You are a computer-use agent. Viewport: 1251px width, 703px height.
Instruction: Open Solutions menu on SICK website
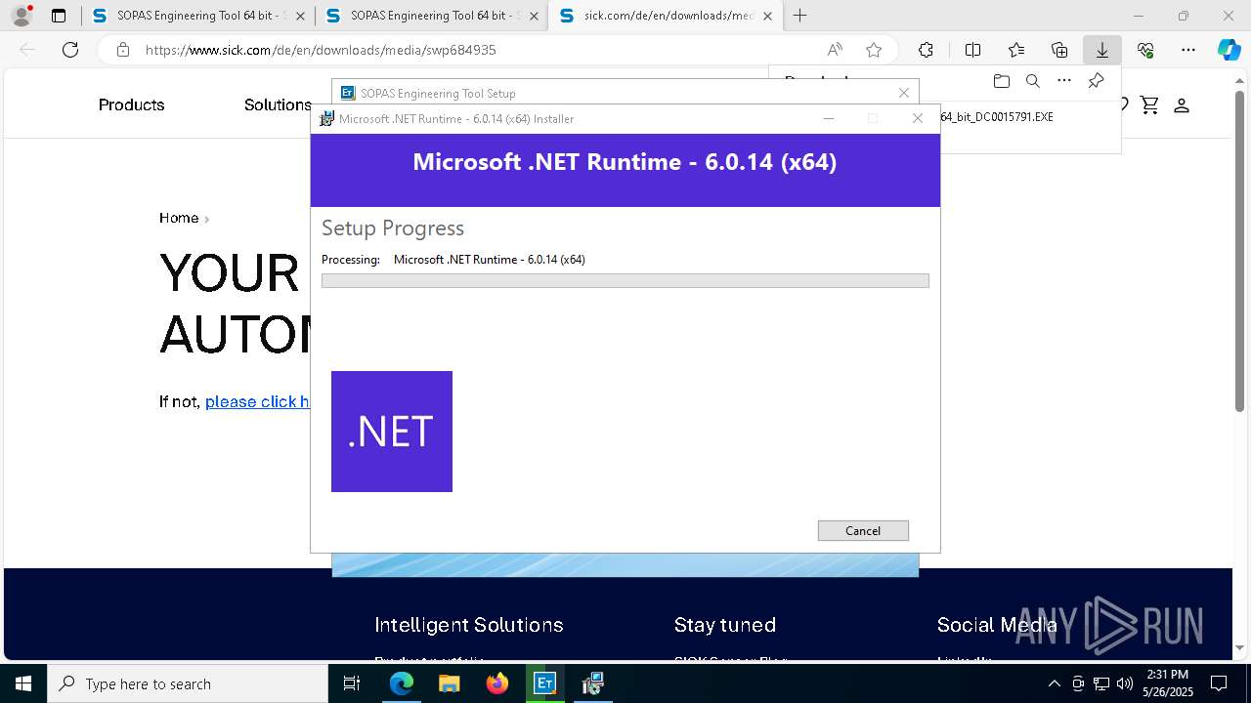pos(278,104)
